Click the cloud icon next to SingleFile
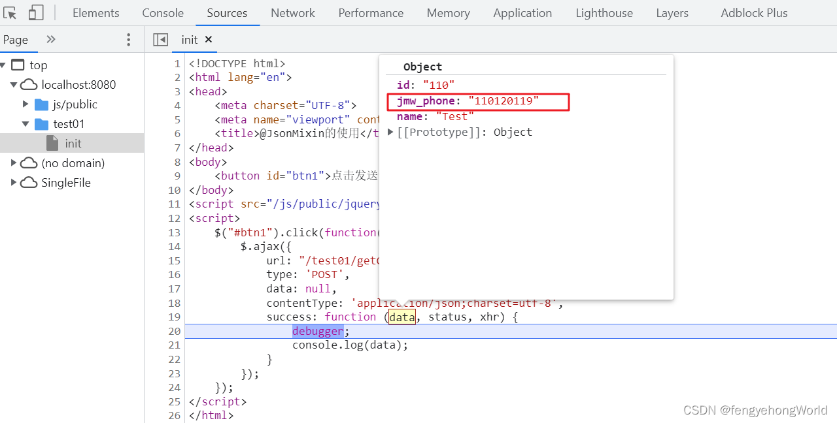This screenshot has width=837, height=423. click(28, 182)
